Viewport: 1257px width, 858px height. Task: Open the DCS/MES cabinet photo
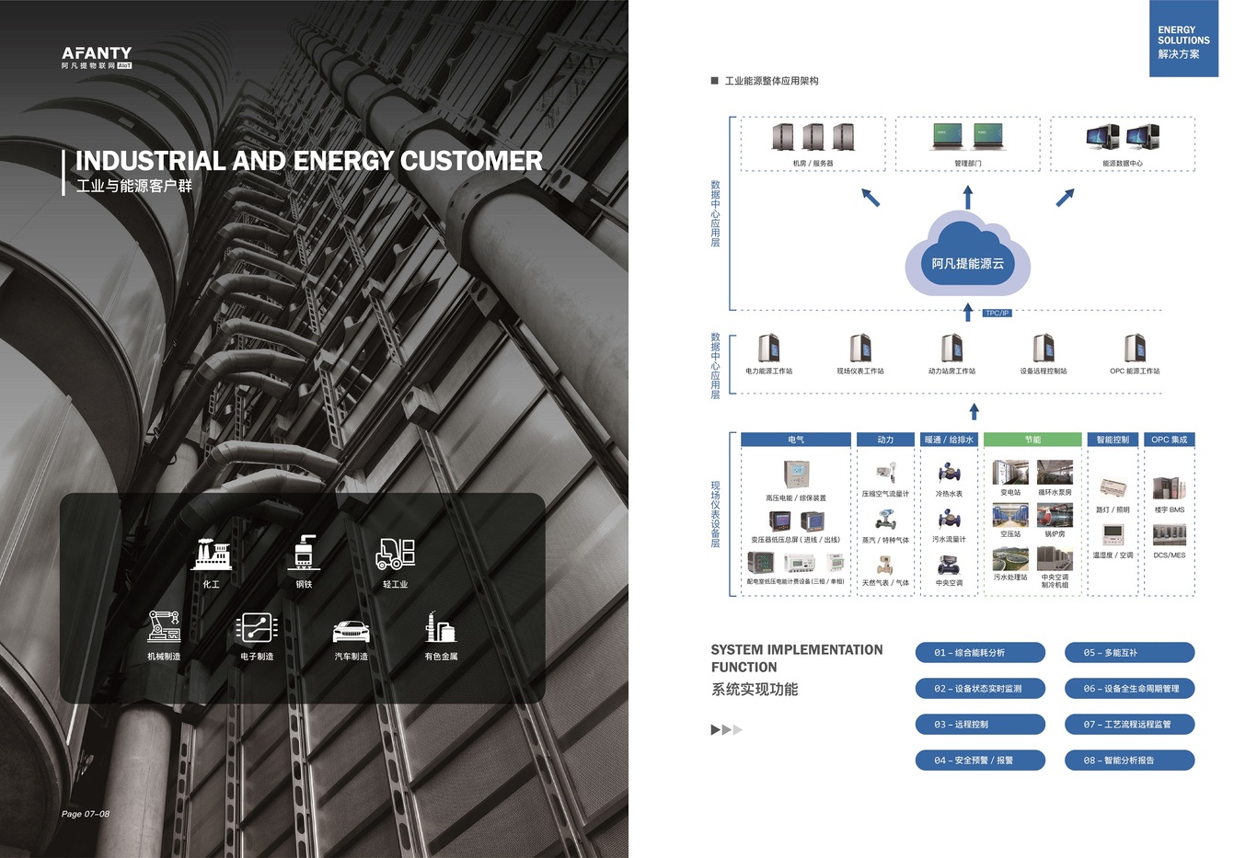pos(1170,535)
